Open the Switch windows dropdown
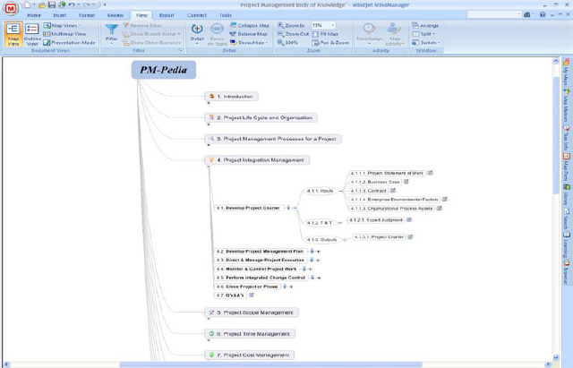This screenshot has height=368, width=573. (426, 42)
